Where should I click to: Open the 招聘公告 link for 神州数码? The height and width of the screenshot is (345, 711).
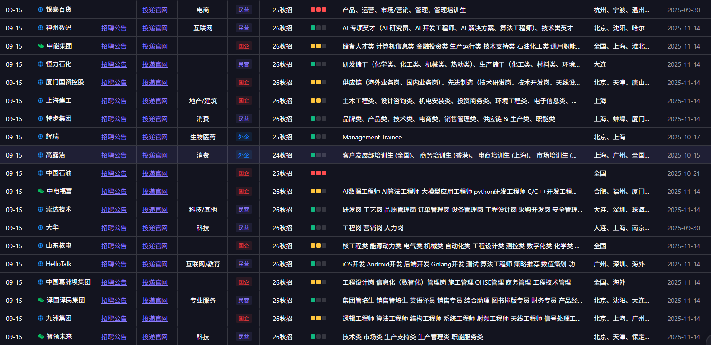tap(114, 28)
